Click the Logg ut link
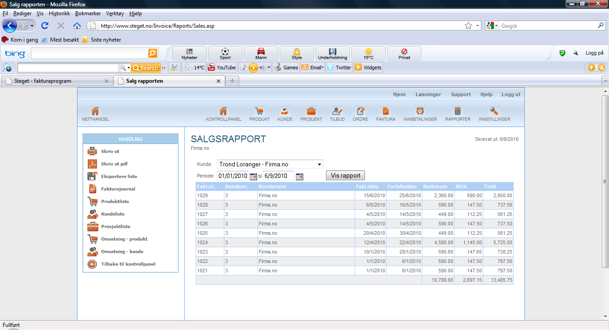Image resolution: width=609 pixels, height=330 pixels. tap(511, 94)
